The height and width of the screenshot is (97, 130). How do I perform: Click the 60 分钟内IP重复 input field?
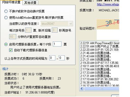click(x=13, y=37)
